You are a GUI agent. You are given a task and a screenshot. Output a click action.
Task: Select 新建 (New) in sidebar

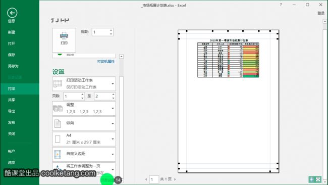11,32
